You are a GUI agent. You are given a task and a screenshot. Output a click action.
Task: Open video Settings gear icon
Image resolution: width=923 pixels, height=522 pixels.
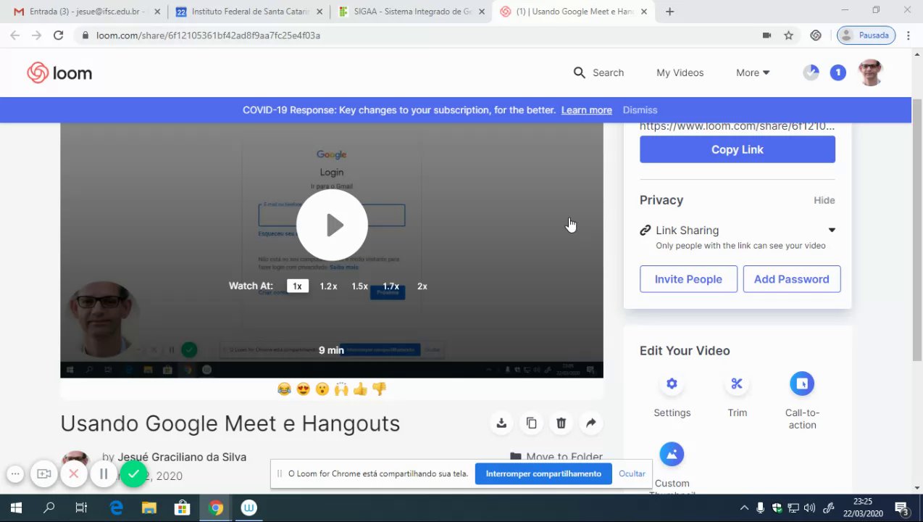coord(672,384)
